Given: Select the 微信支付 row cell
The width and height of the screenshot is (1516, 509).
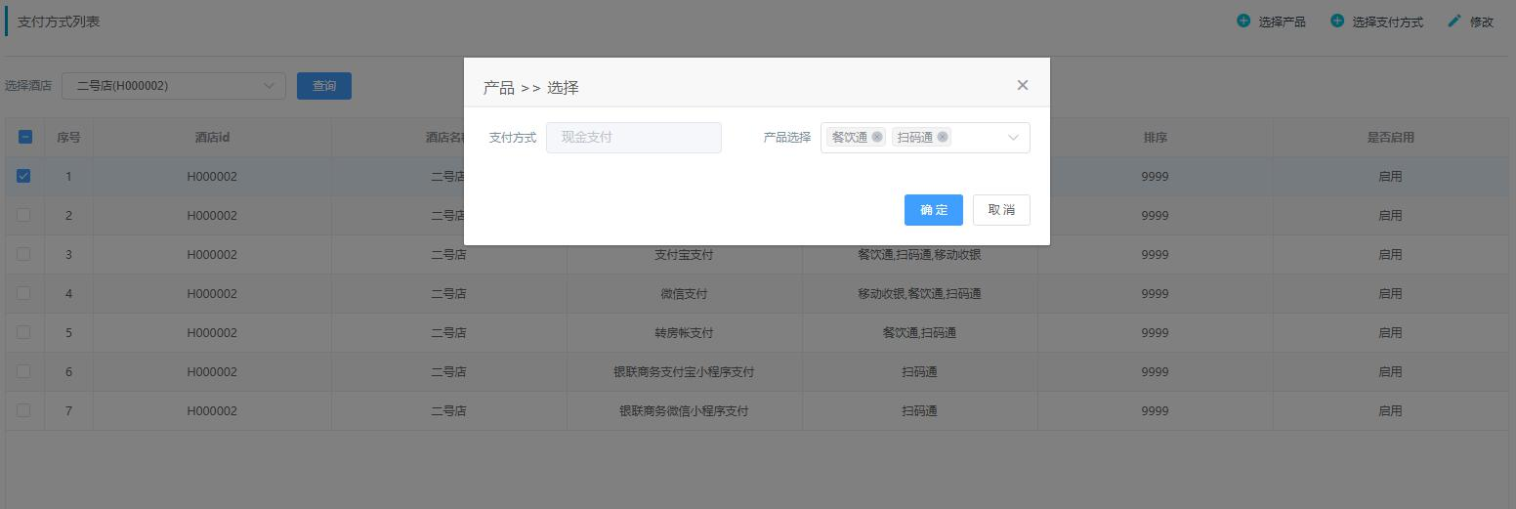Looking at the screenshot, I should coord(684,293).
